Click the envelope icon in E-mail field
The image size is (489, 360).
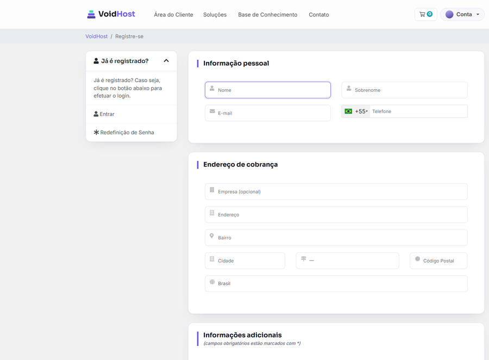[x=212, y=111]
